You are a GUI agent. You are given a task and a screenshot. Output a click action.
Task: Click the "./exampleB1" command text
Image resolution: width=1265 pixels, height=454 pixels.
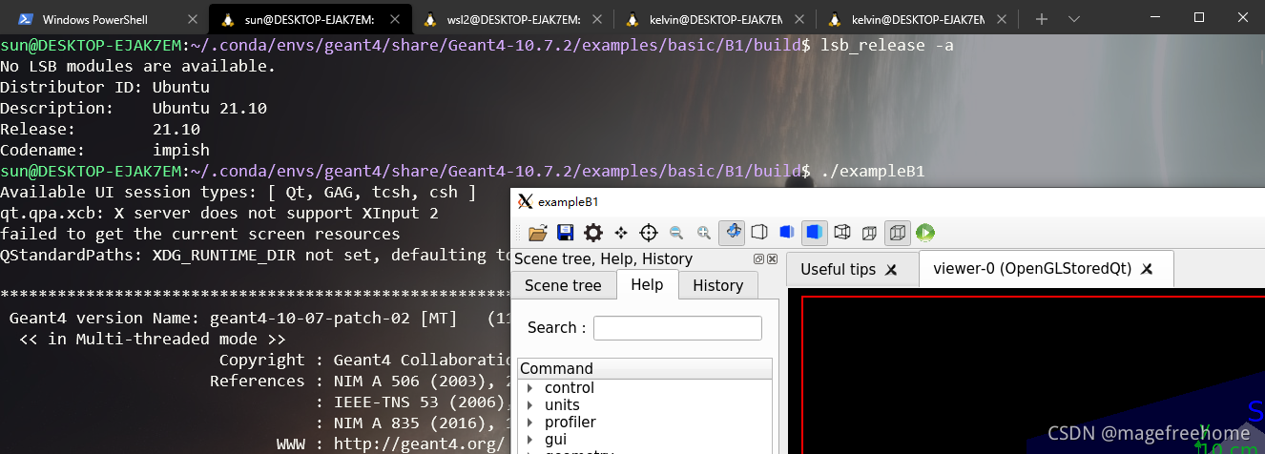tap(873, 171)
